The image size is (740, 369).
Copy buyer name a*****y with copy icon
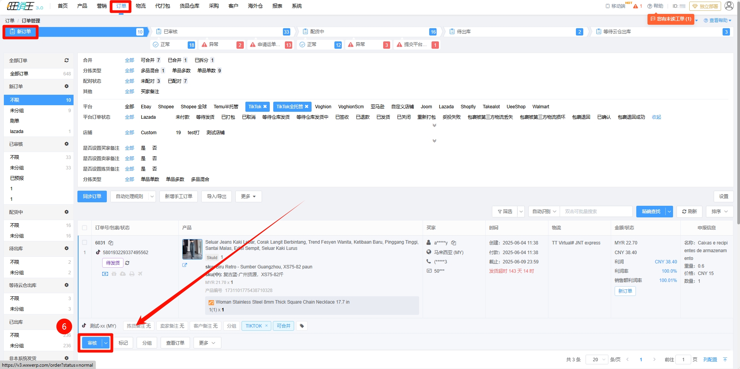pos(454,243)
